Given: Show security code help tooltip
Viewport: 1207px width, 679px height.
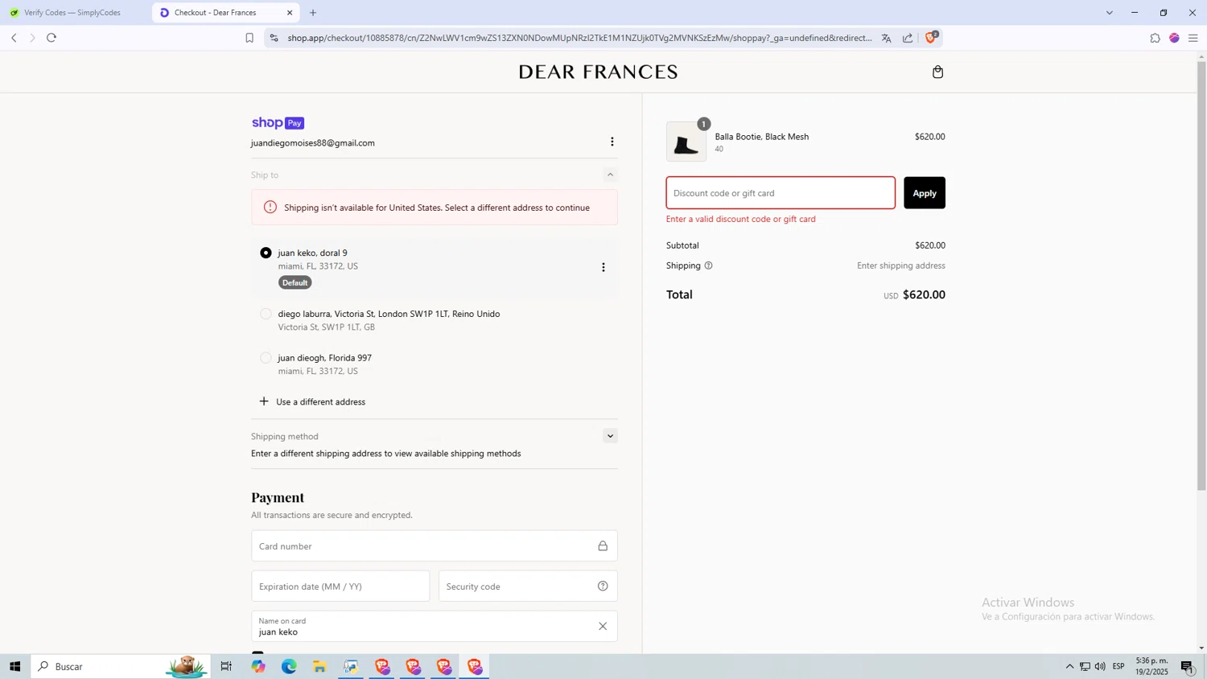Looking at the screenshot, I should (x=603, y=586).
